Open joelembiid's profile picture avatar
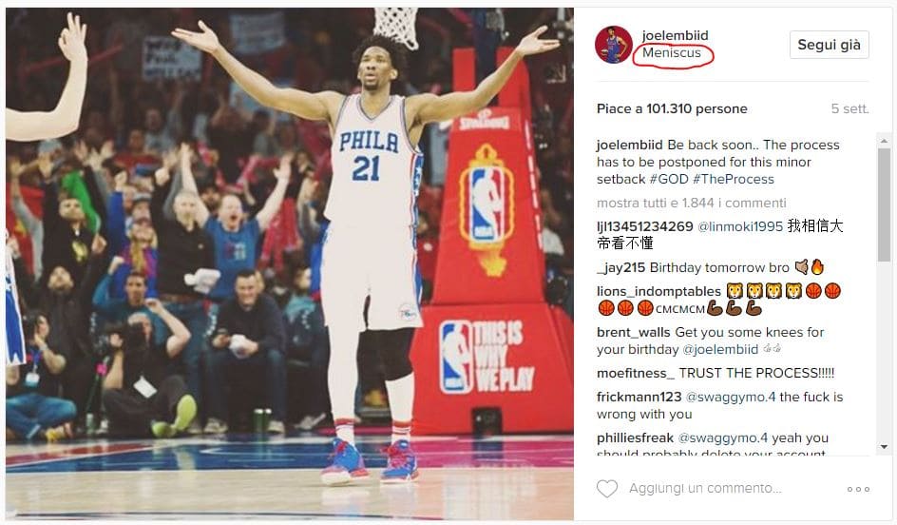This screenshot has height=525, width=897. (613, 44)
